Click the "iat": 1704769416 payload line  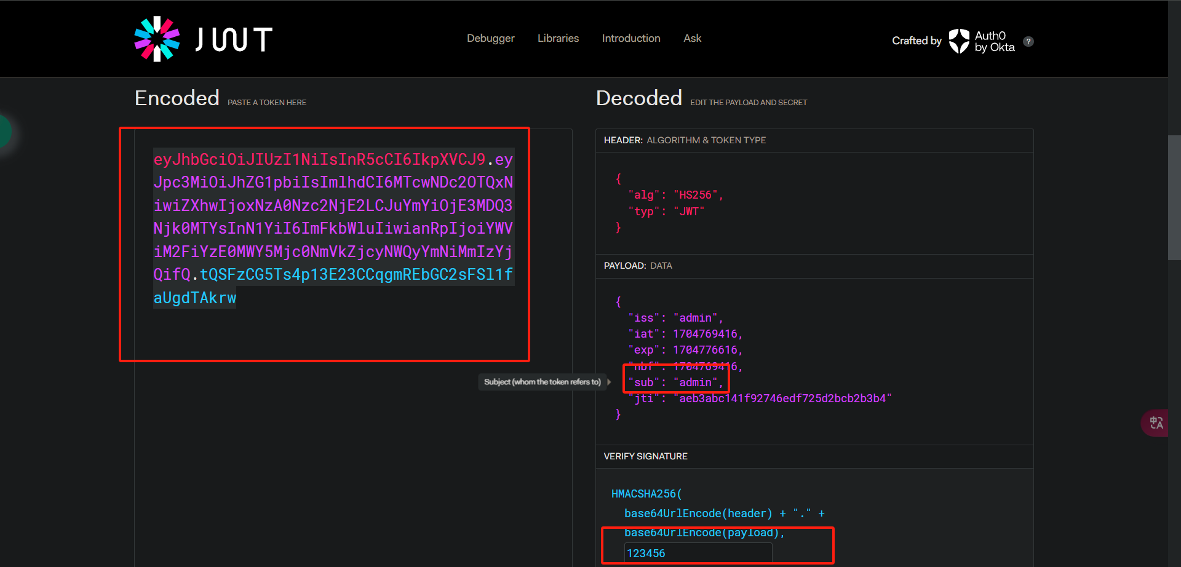[685, 334]
